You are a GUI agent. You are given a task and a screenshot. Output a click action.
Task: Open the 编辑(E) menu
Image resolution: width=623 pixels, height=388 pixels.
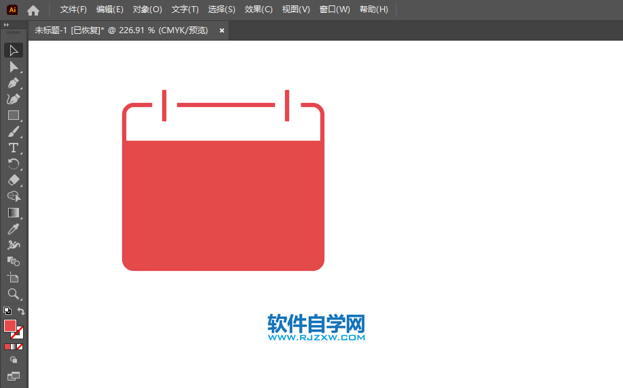pos(110,9)
